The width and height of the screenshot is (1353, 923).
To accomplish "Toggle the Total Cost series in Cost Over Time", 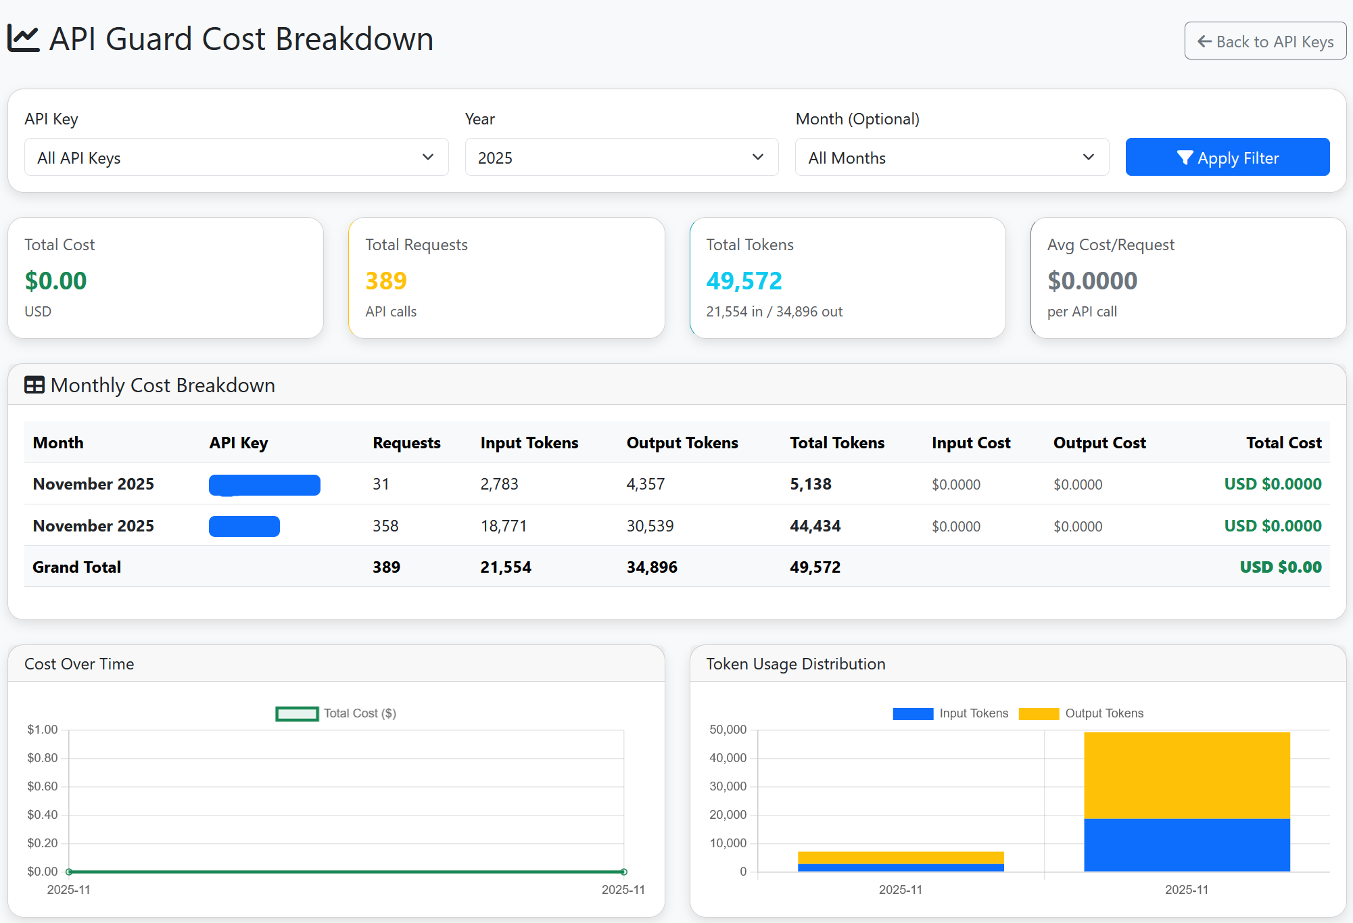I will [359, 713].
